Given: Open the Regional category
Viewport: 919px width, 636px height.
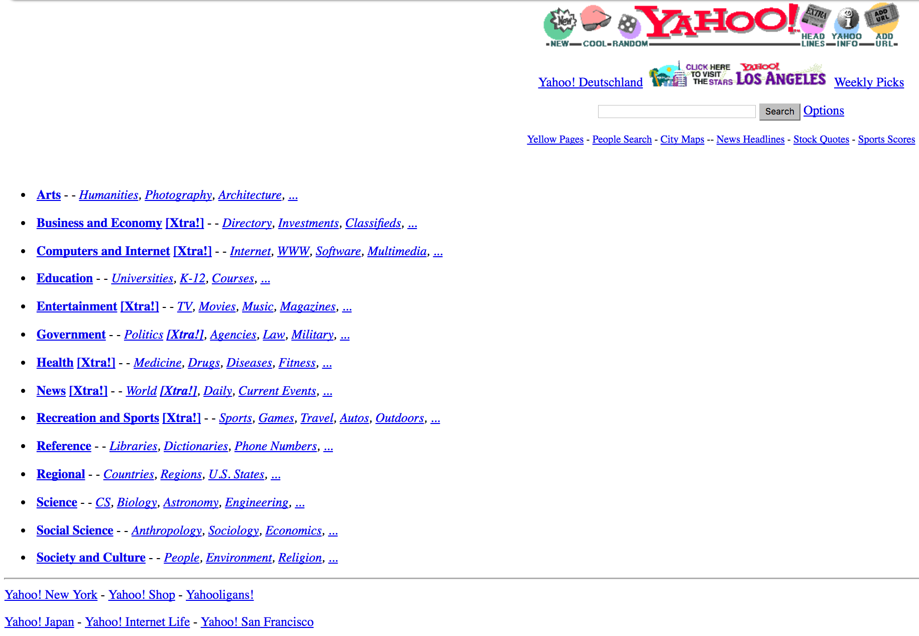Looking at the screenshot, I should (61, 474).
